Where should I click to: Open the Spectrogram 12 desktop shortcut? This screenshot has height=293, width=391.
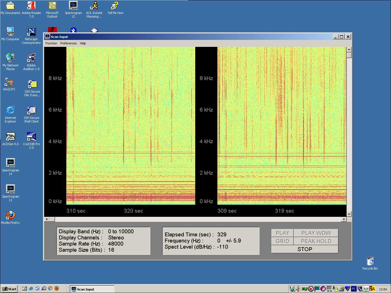(x=73, y=9)
